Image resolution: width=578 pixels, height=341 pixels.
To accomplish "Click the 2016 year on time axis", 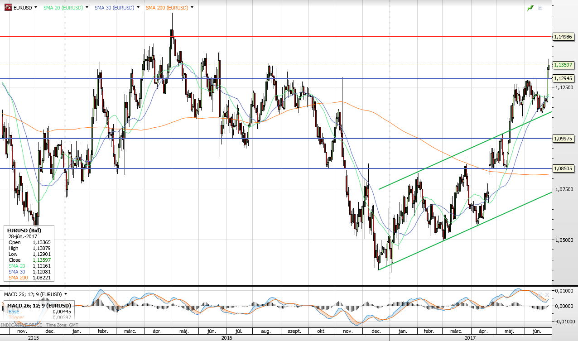I will pos(227,338).
